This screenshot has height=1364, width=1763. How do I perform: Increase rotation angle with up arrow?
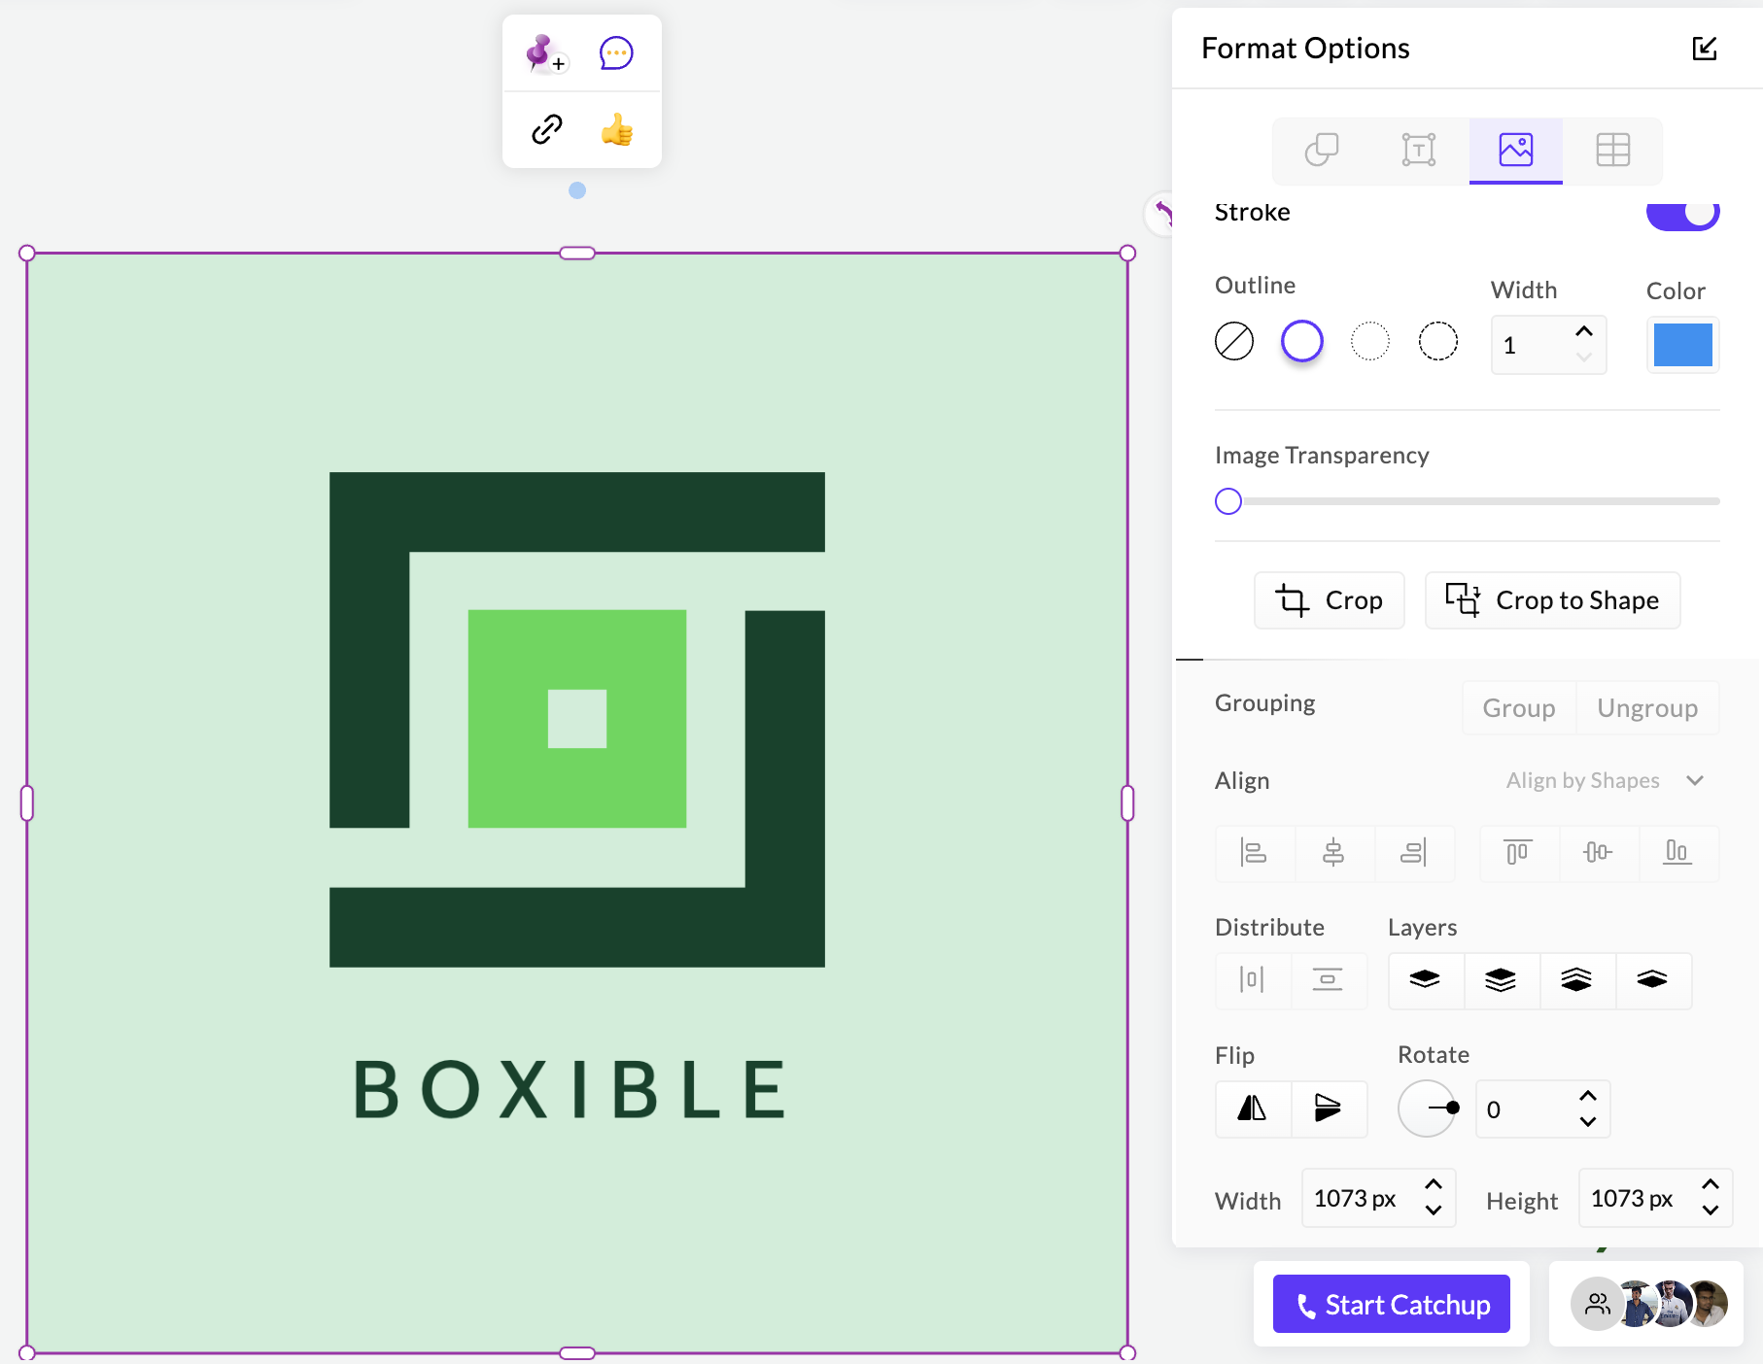(1588, 1097)
